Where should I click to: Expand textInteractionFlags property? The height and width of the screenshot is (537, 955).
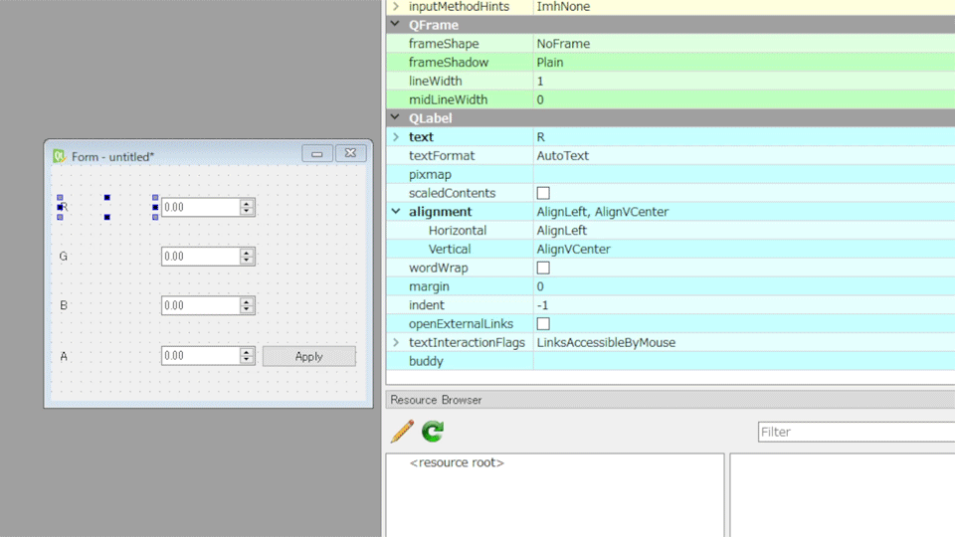click(x=396, y=343)
